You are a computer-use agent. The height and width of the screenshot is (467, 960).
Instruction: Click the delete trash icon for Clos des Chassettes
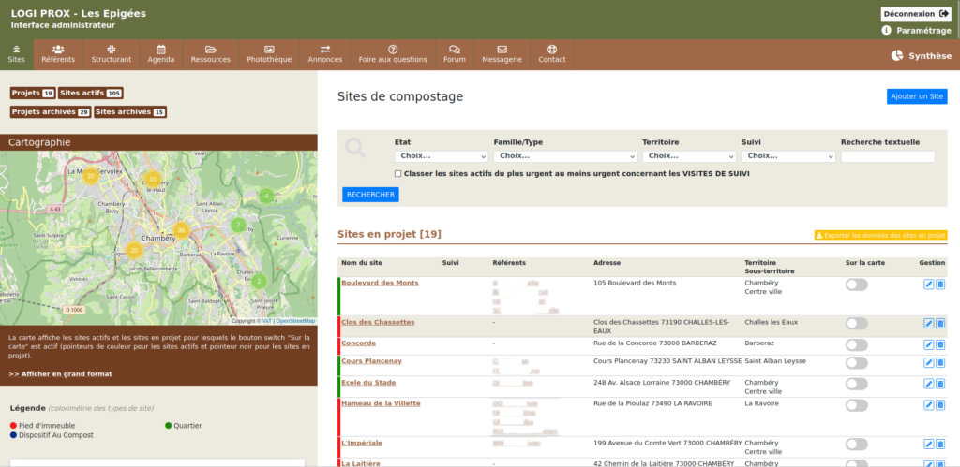click(x=940, y=324)
